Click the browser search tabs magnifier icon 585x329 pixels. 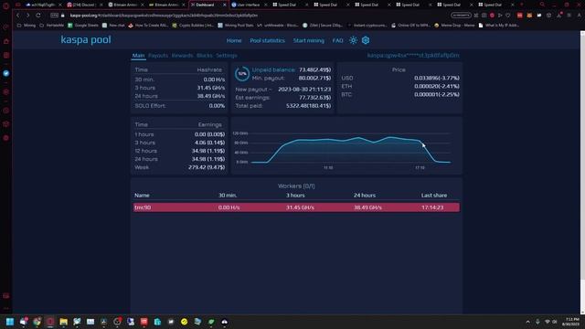click(x=542, y=5)
